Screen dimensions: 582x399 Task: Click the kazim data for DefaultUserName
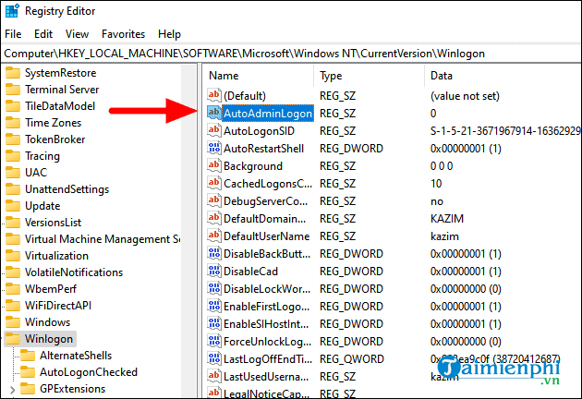tap(444, 236)
